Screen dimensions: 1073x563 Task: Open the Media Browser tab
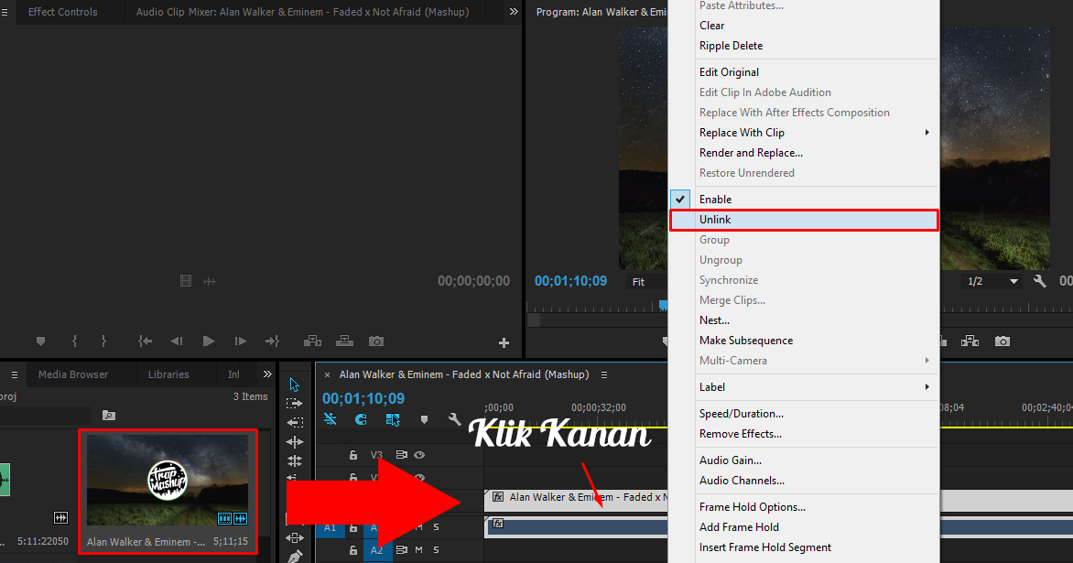[x=73, y=374]
